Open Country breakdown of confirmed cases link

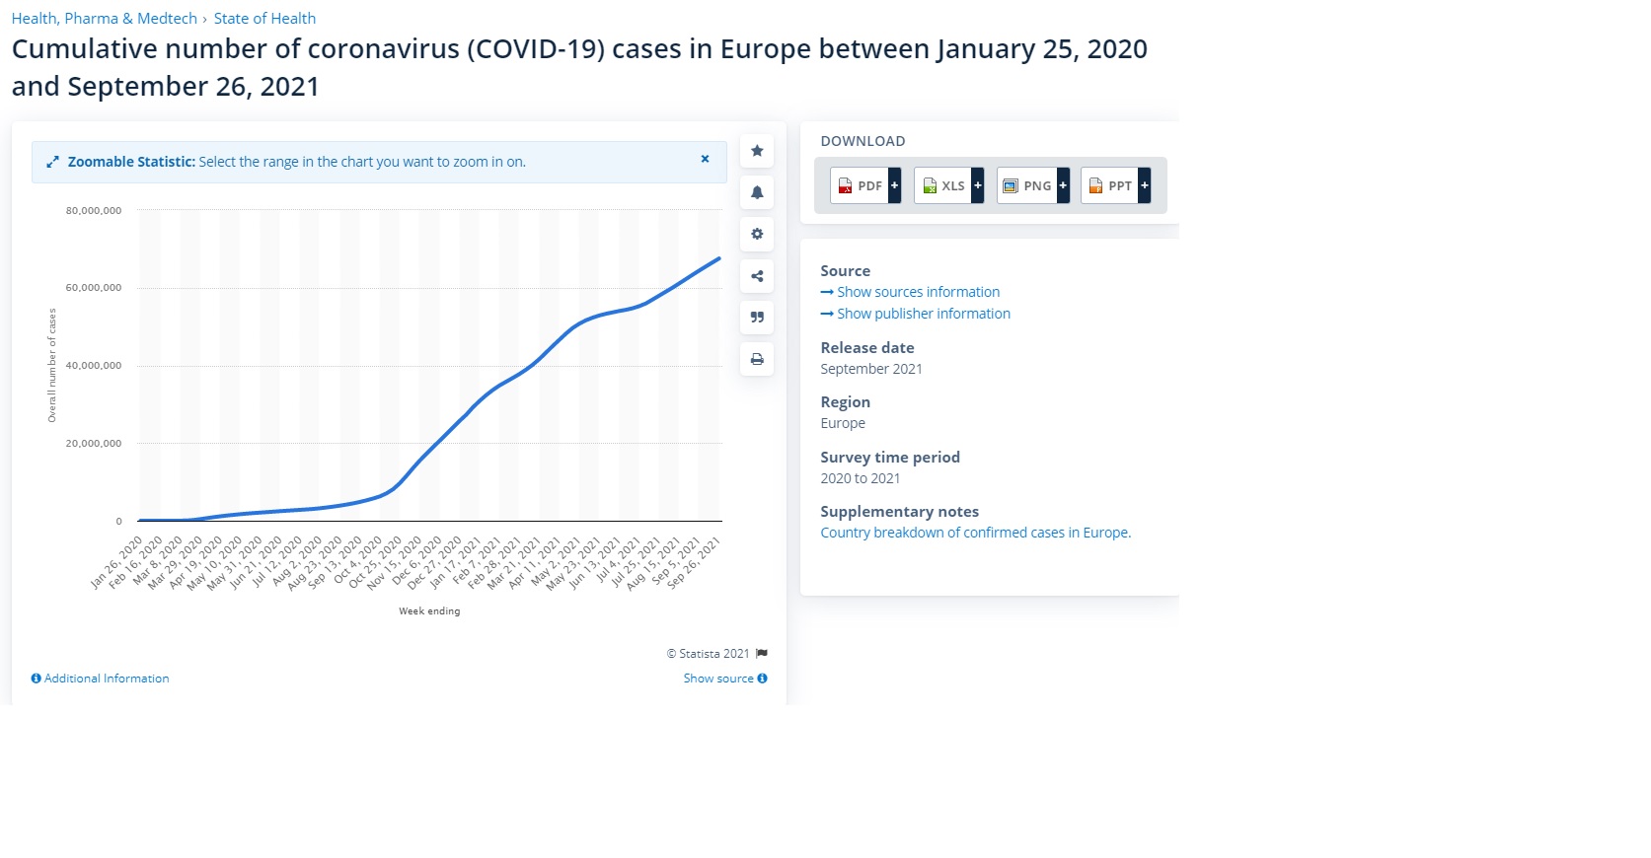[975, 533]
